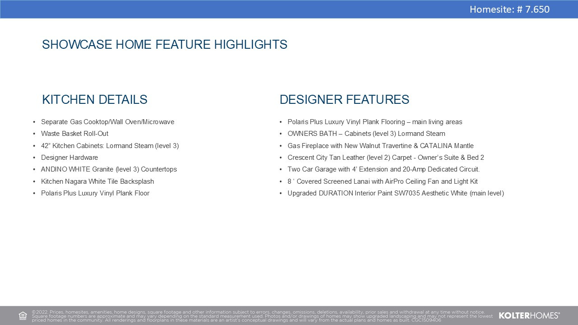Select the Designer Features heading

click(x=344, y=99)
